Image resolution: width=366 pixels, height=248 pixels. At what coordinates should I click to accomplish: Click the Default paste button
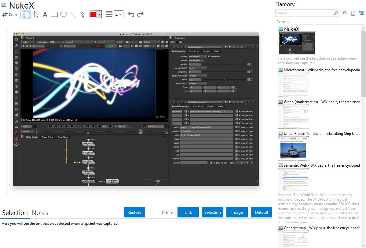[x=262, y=212]
